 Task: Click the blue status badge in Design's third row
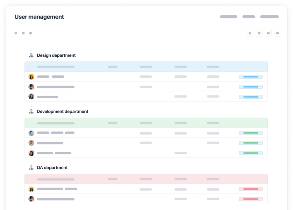coord(251,97)
